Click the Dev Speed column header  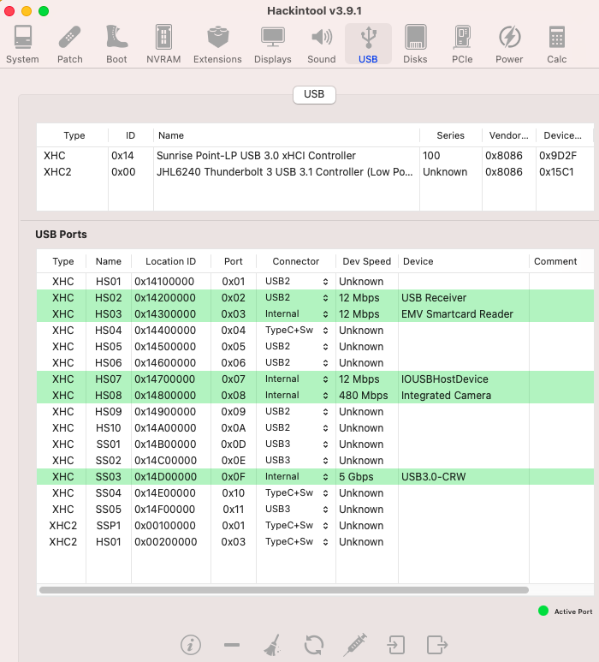tap(366, 261)
